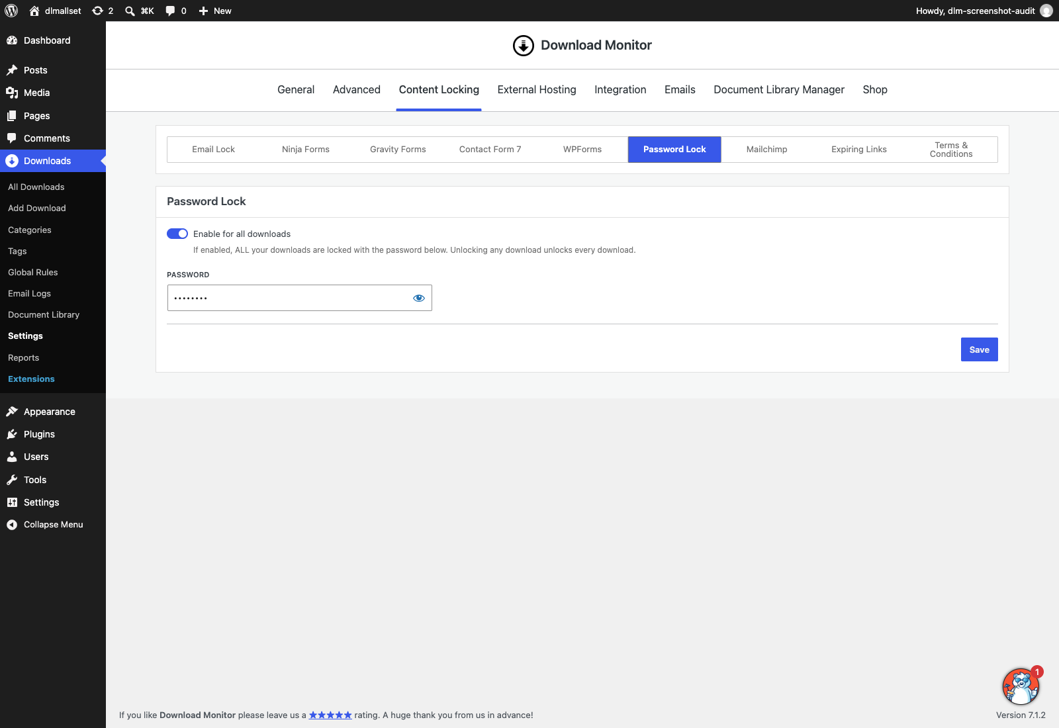Select the Expiring Links sub-tab
The image size is (1059, 728).
[x=859, y=150]
